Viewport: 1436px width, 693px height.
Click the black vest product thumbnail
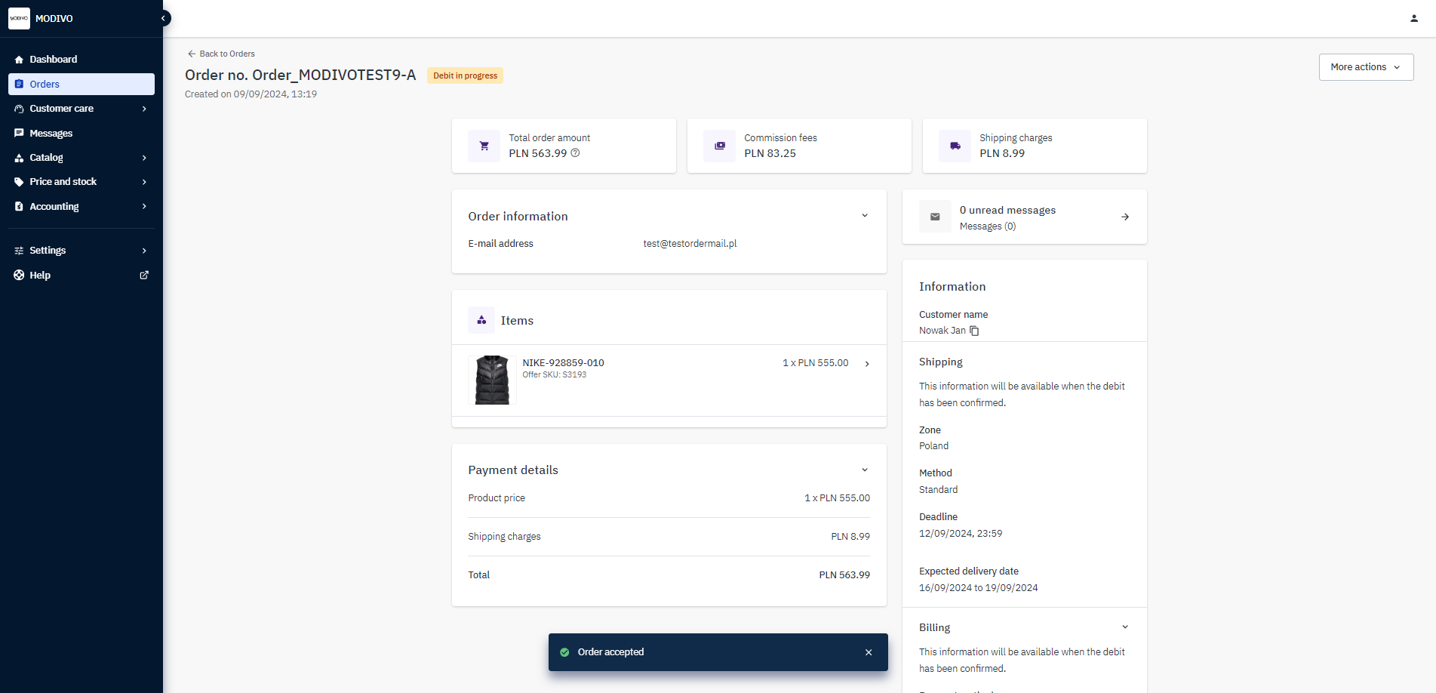point(492,380)
